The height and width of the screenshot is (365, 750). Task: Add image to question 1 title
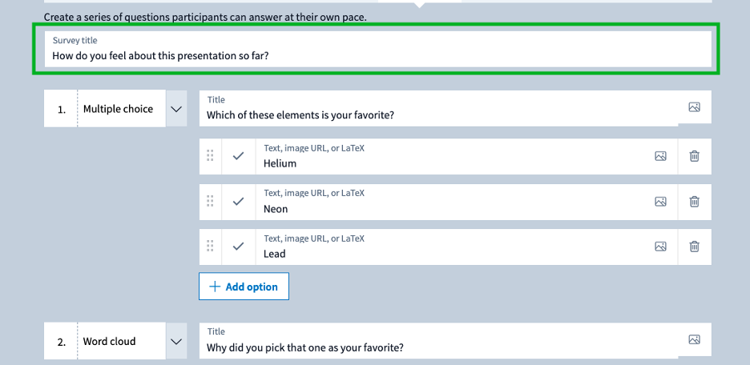695,107
